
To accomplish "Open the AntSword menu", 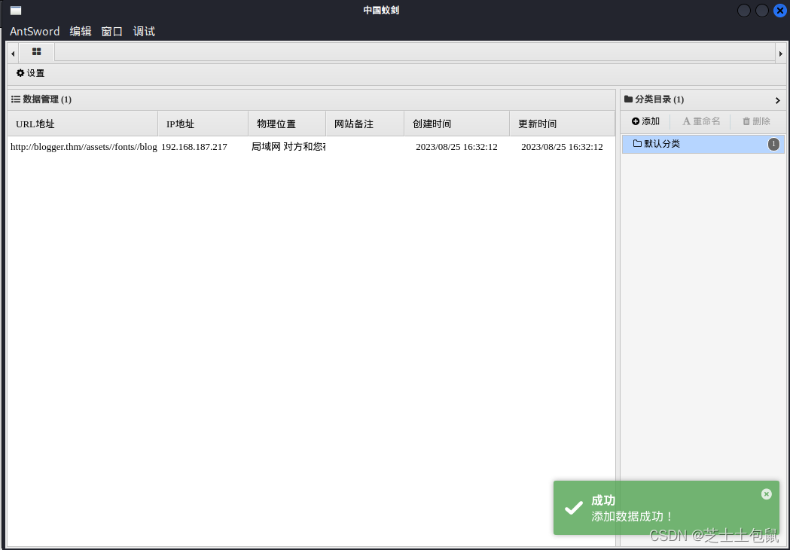I will (34, 31).
